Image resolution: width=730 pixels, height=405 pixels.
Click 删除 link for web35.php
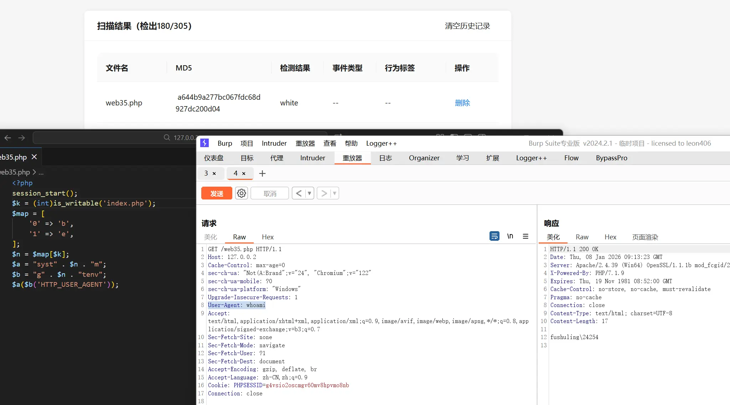tap(462, 103)
